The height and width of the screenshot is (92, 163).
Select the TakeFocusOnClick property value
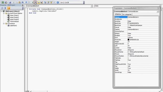[143, 64]
